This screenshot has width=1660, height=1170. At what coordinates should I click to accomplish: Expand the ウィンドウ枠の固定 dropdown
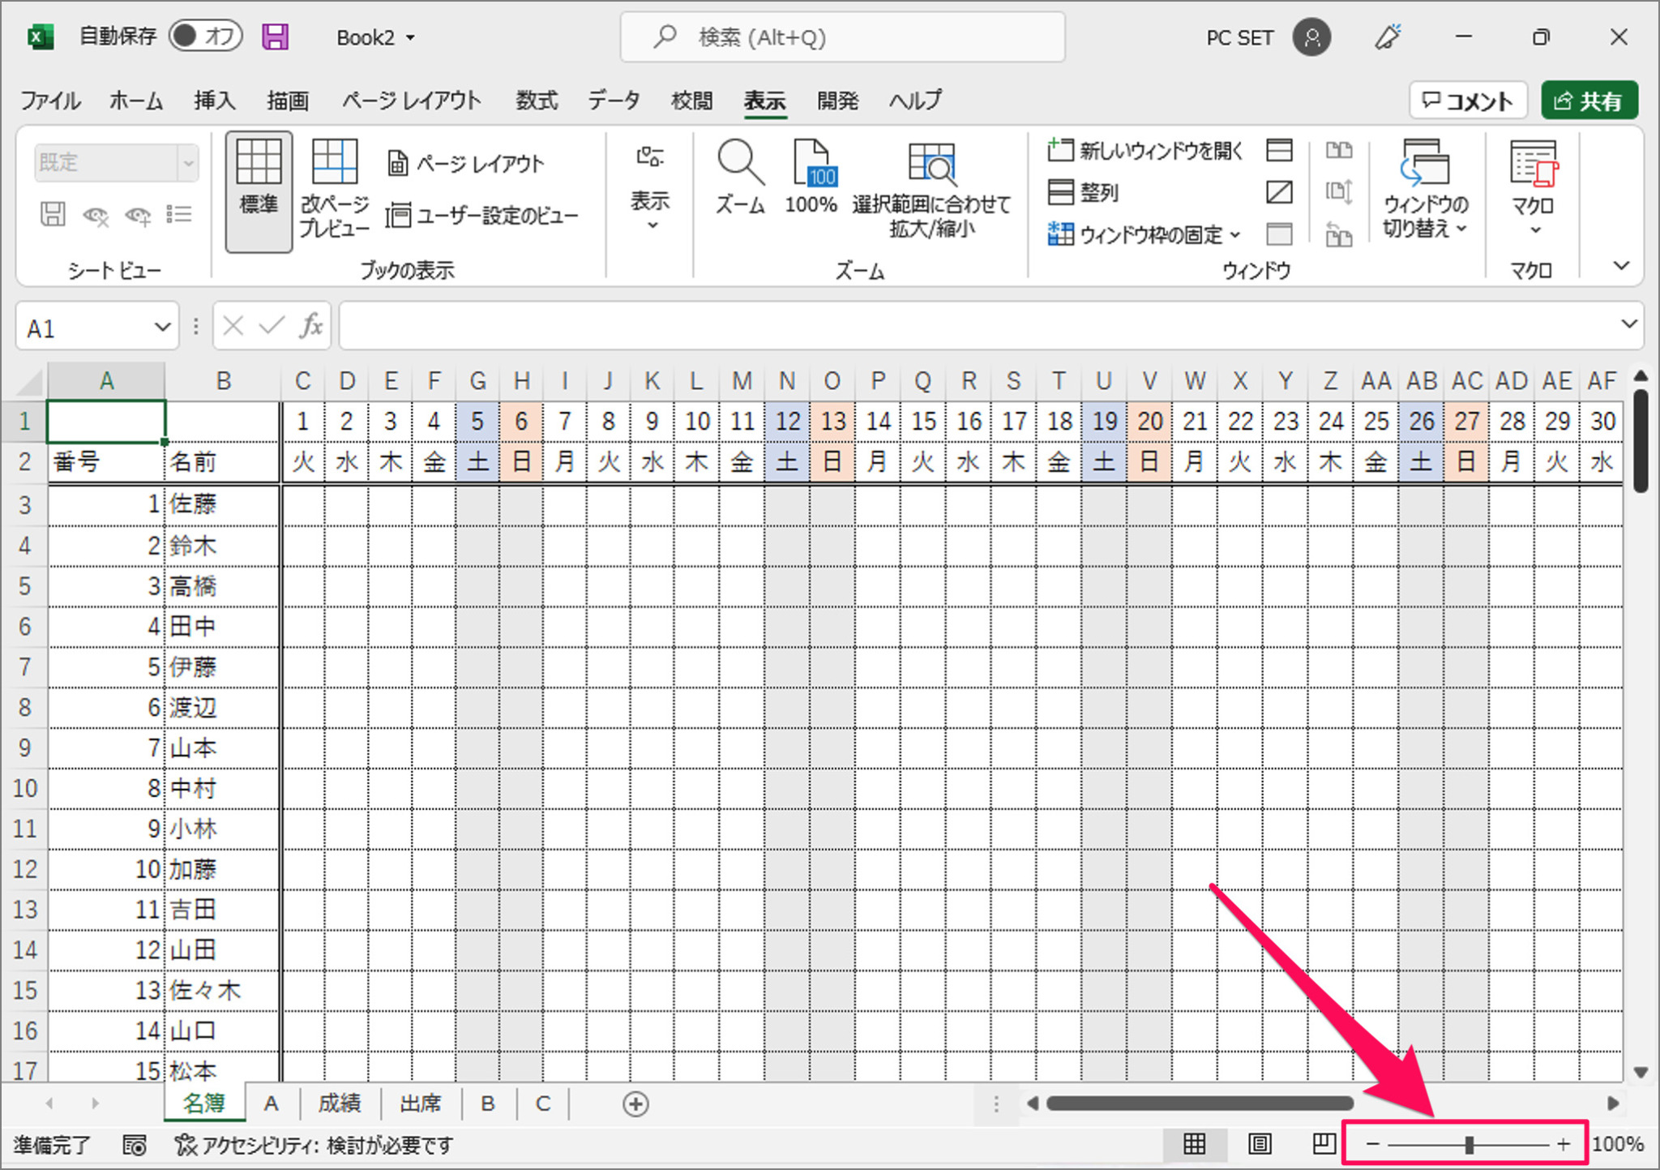[1236, 235]
